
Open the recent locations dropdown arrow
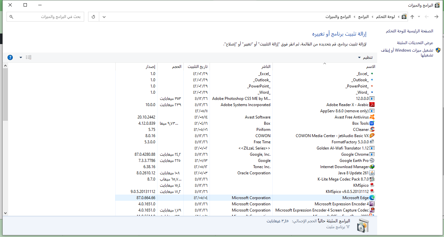(x=419, y=17)
